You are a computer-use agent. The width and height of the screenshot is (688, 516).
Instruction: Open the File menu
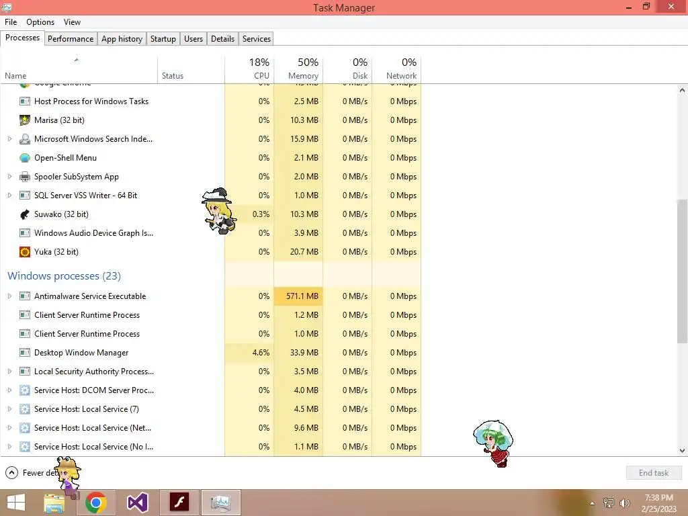[11, 22]
